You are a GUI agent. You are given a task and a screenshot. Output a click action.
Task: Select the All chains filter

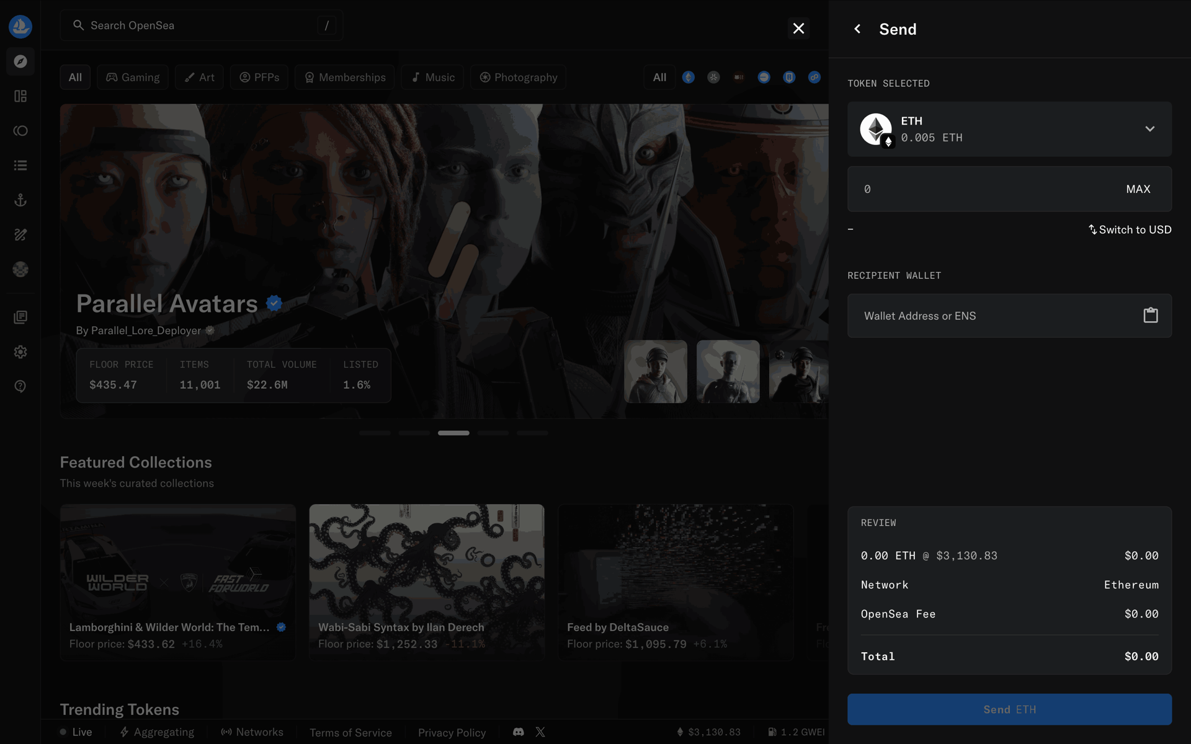tap(659, 77)
